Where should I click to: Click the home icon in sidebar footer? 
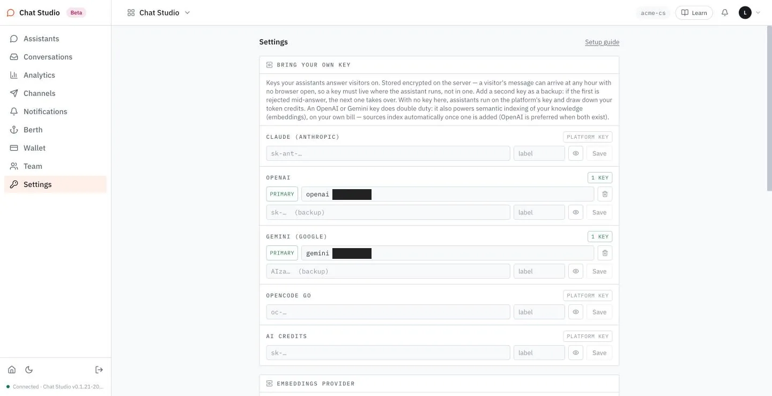[x=12, y=370]
